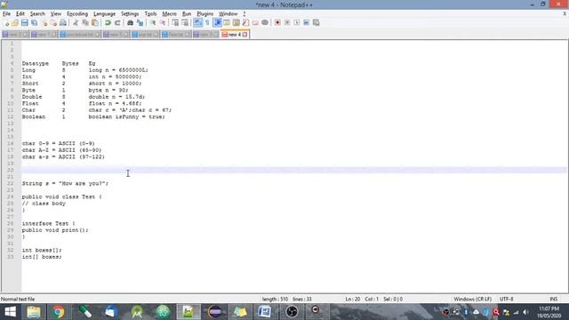Screen dimensions: 569x320
Task: Open Find with the binoculars icon
Action: pos(130,23)
